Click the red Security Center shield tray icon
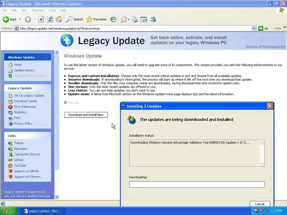Viewport: 287px width, 215px height. [x=261, y=211]
